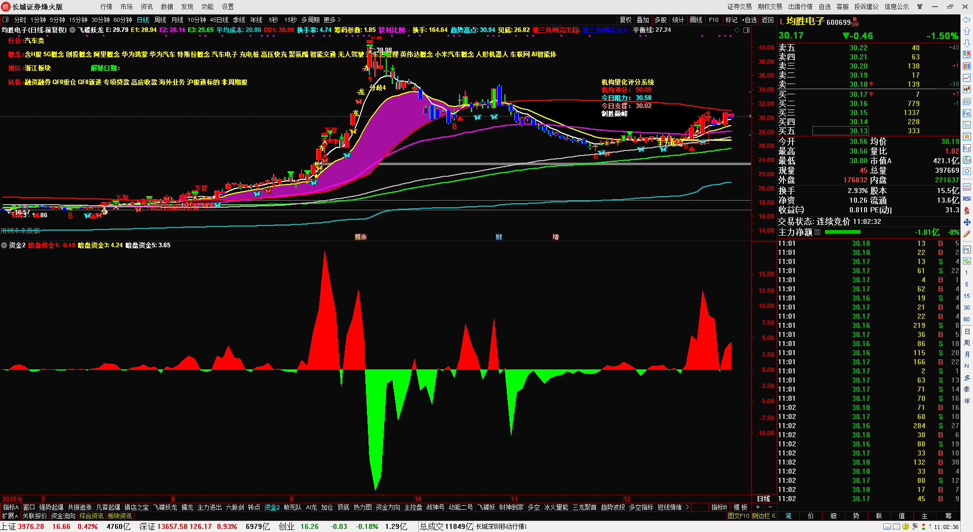
Task: Open the 扩展 expander
Action: coord(10,516)
